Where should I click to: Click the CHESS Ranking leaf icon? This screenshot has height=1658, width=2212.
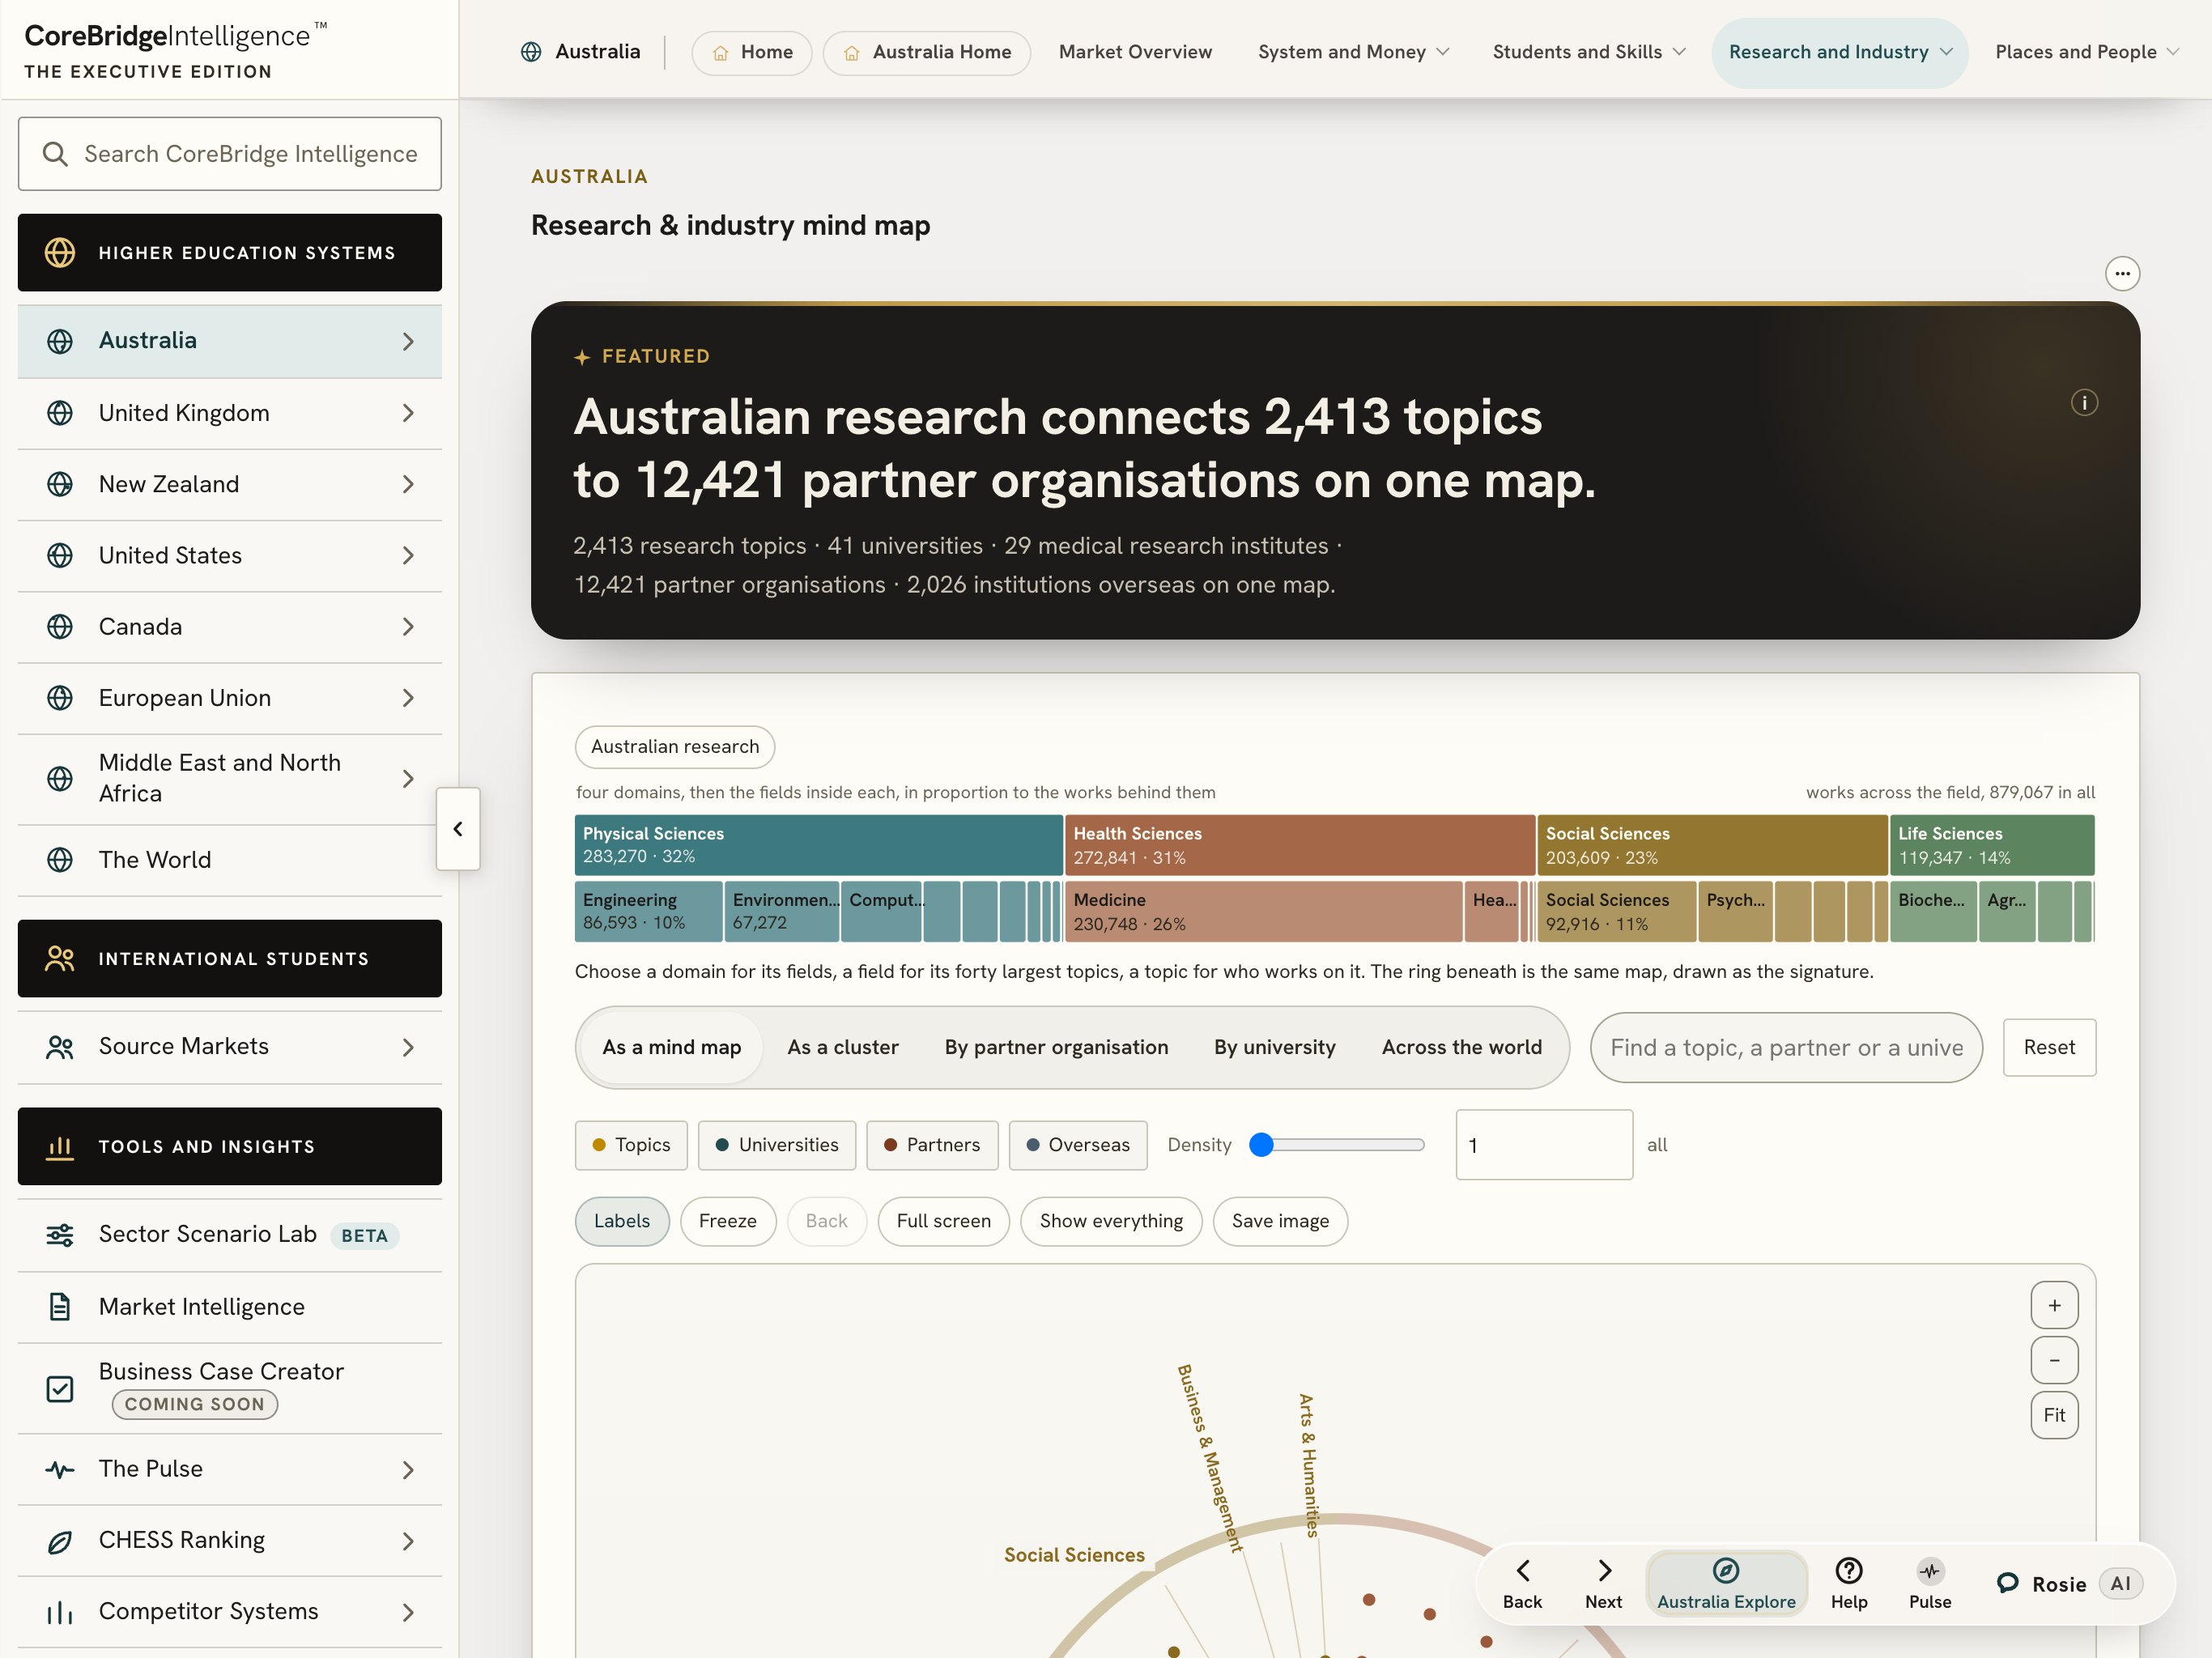(x=60, y=1542)
